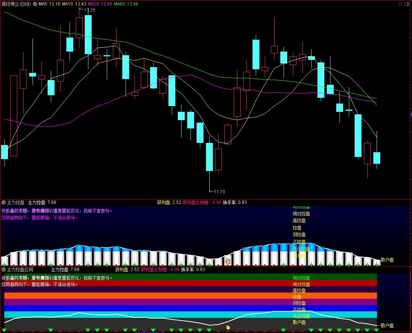Image resolution: width=412 pixels, height=333 pixels.
Task: Click magenta 不适合进场 advice line in 主力控盘 panel
Action: 39,218
